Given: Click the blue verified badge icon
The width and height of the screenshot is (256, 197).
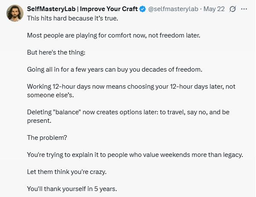Looking at the screenshot, I should pos(143,9).
